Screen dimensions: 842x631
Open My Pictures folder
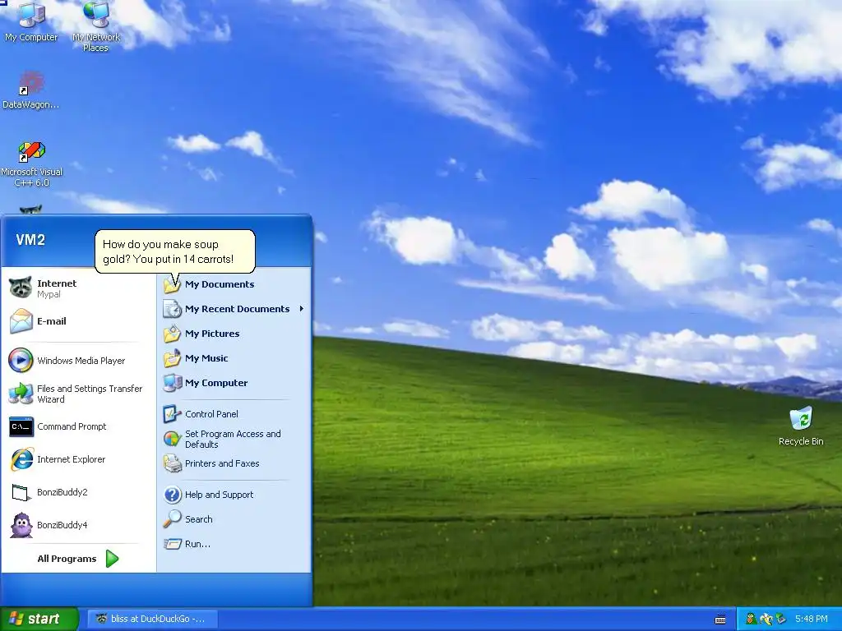234,334
